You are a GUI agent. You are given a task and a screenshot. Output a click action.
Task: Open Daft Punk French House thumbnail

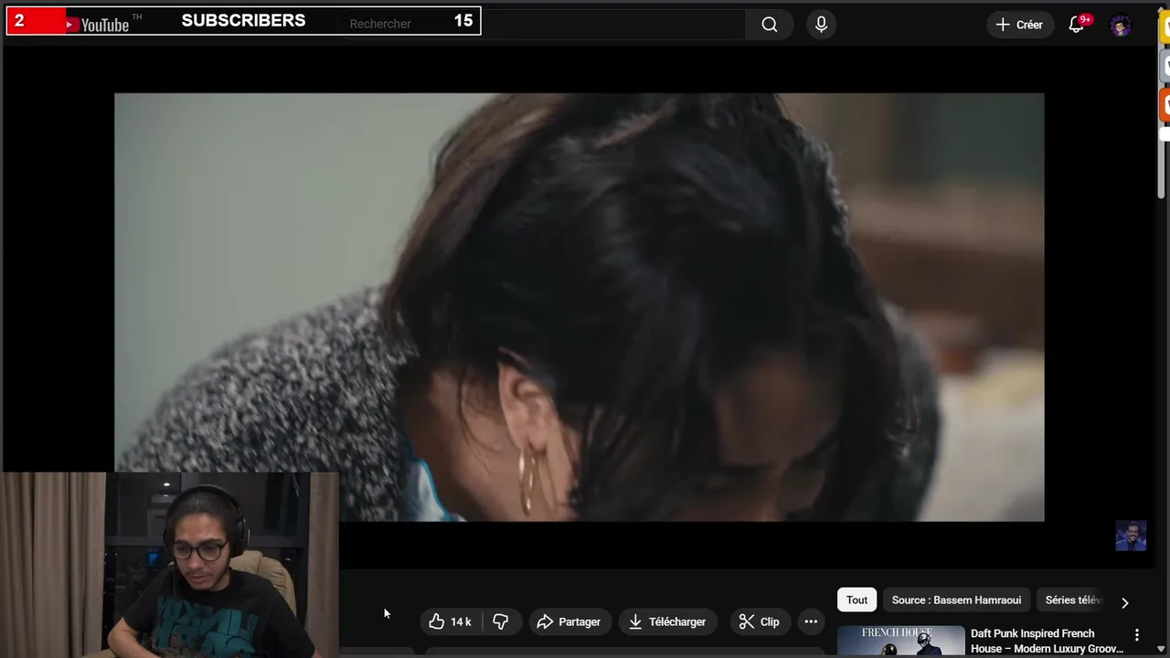[x=900, y=642]
